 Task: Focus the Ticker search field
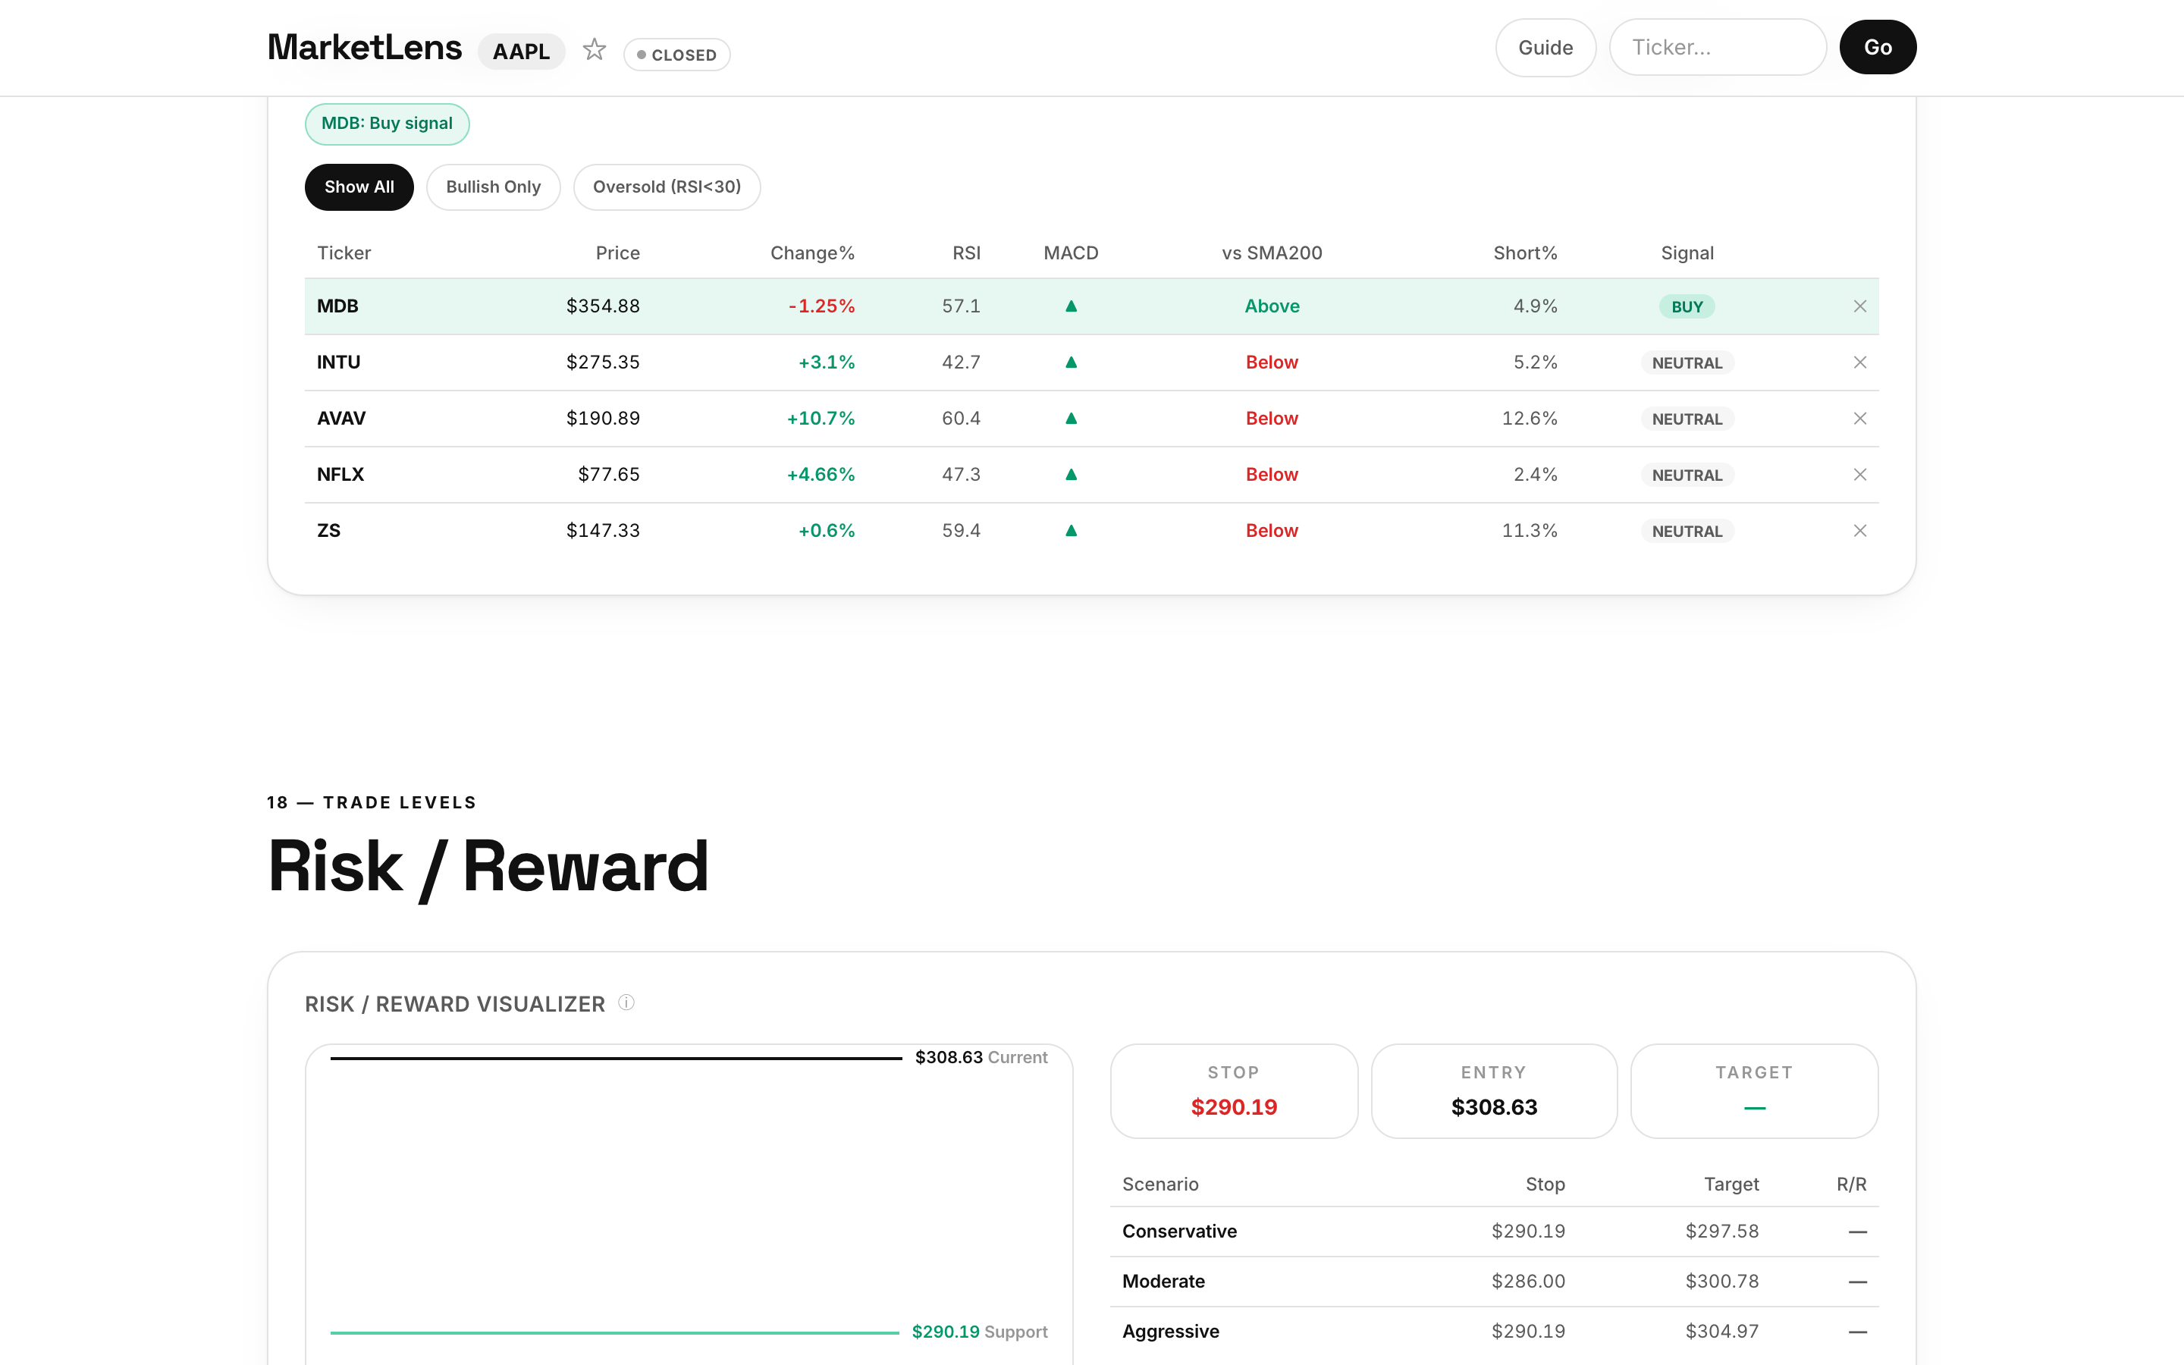pos(1718,48)
